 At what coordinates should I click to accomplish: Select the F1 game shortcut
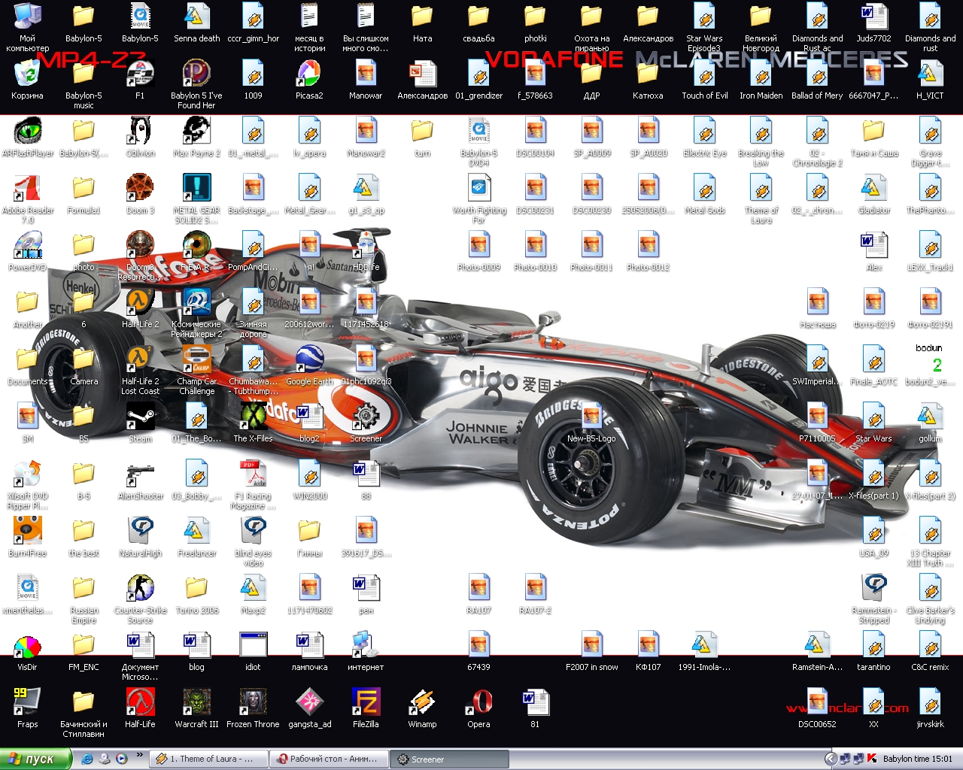(140, 80)
